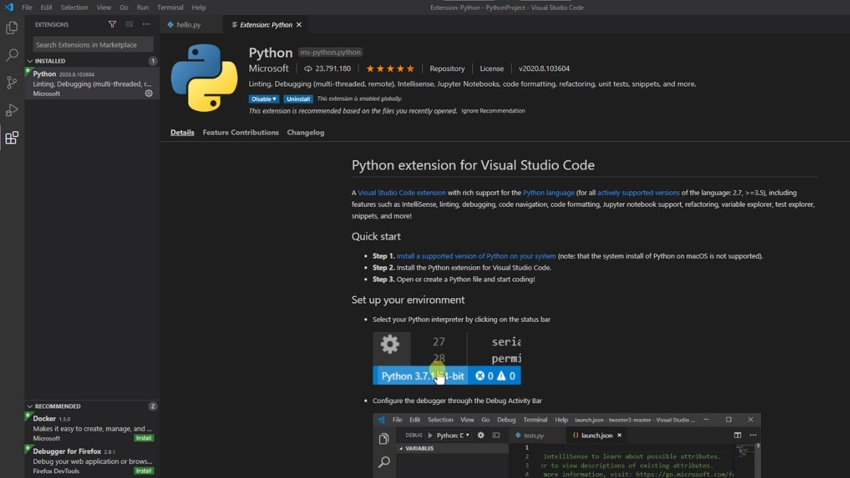
Task: Open the Run and Debug view
Action: (12, 110)
